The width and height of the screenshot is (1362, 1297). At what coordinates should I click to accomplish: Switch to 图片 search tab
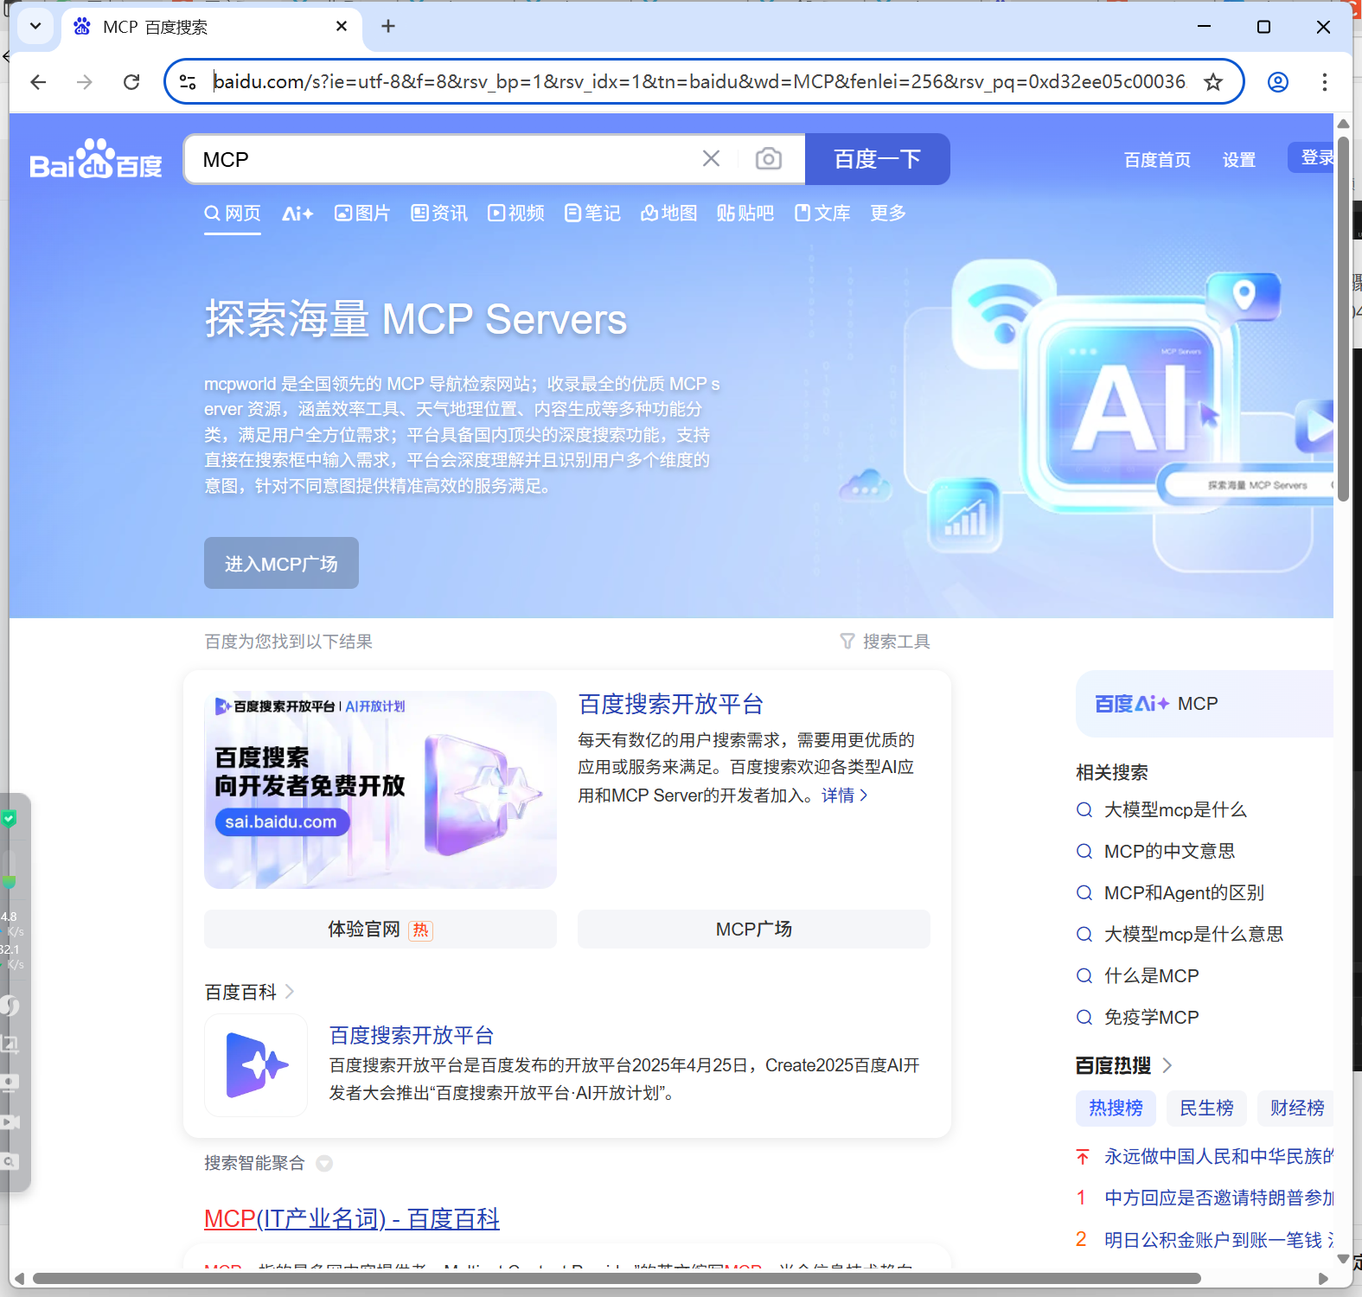coord(362,214)
